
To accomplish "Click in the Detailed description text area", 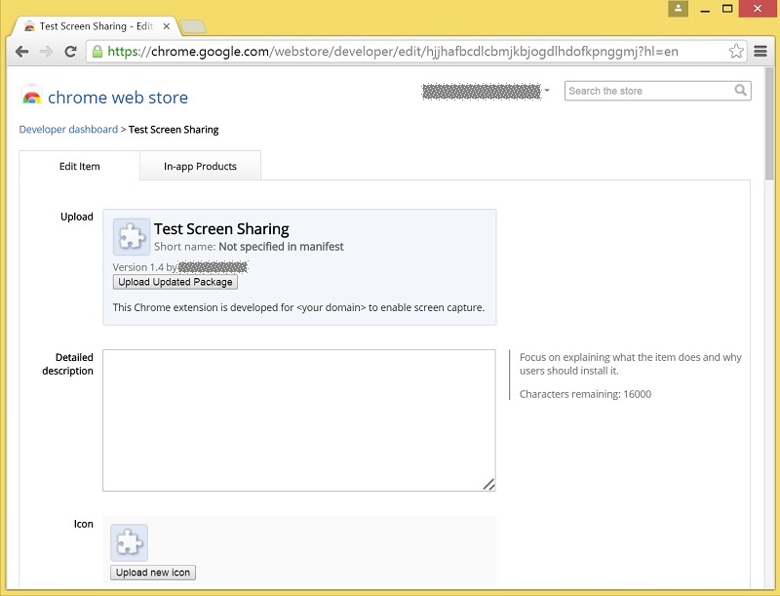I will tap(298, 419).
